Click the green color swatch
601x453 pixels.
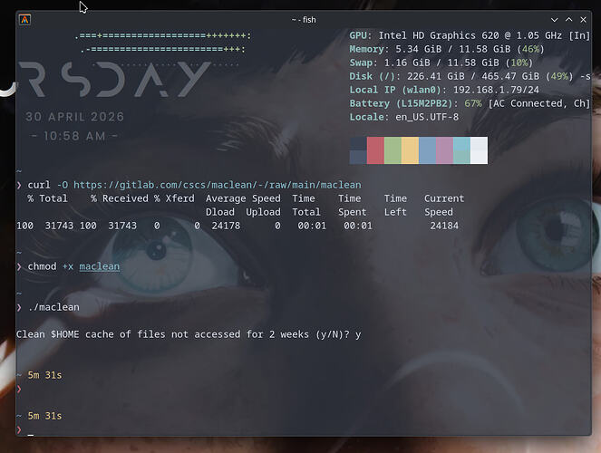click(393, 150)
